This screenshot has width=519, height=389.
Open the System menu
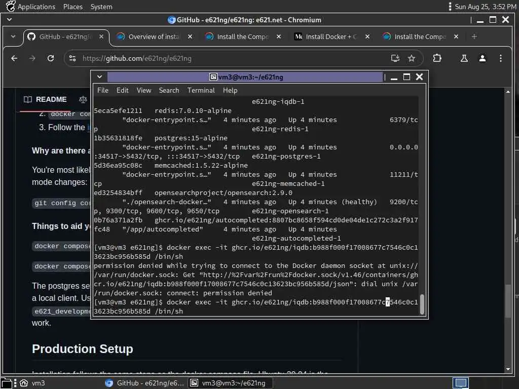101,7
